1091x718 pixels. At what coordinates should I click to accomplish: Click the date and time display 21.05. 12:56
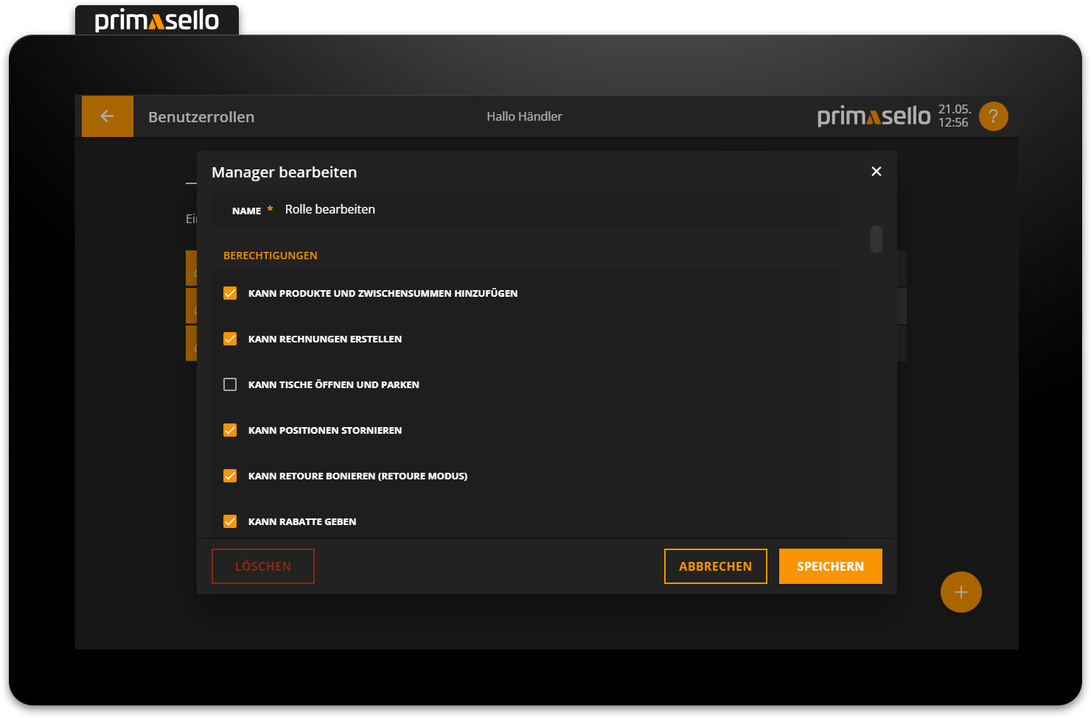[954, 116]
